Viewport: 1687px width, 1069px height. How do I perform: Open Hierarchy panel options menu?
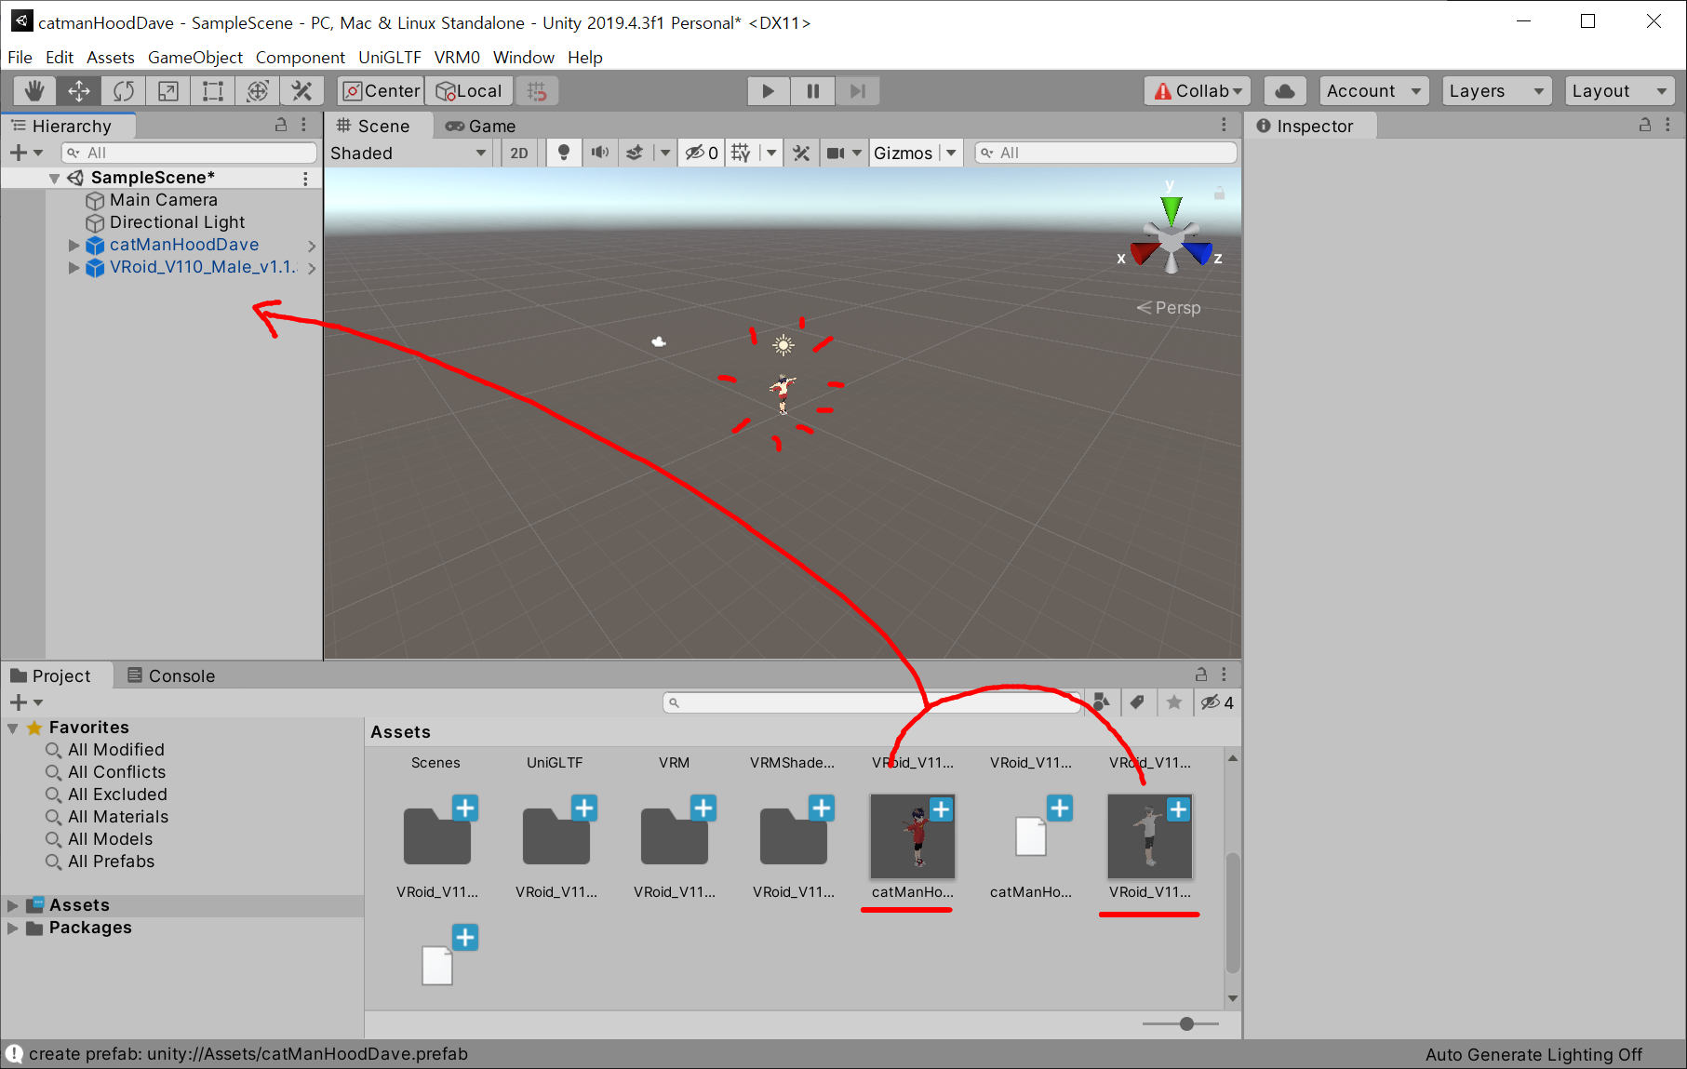click(304, 125)
